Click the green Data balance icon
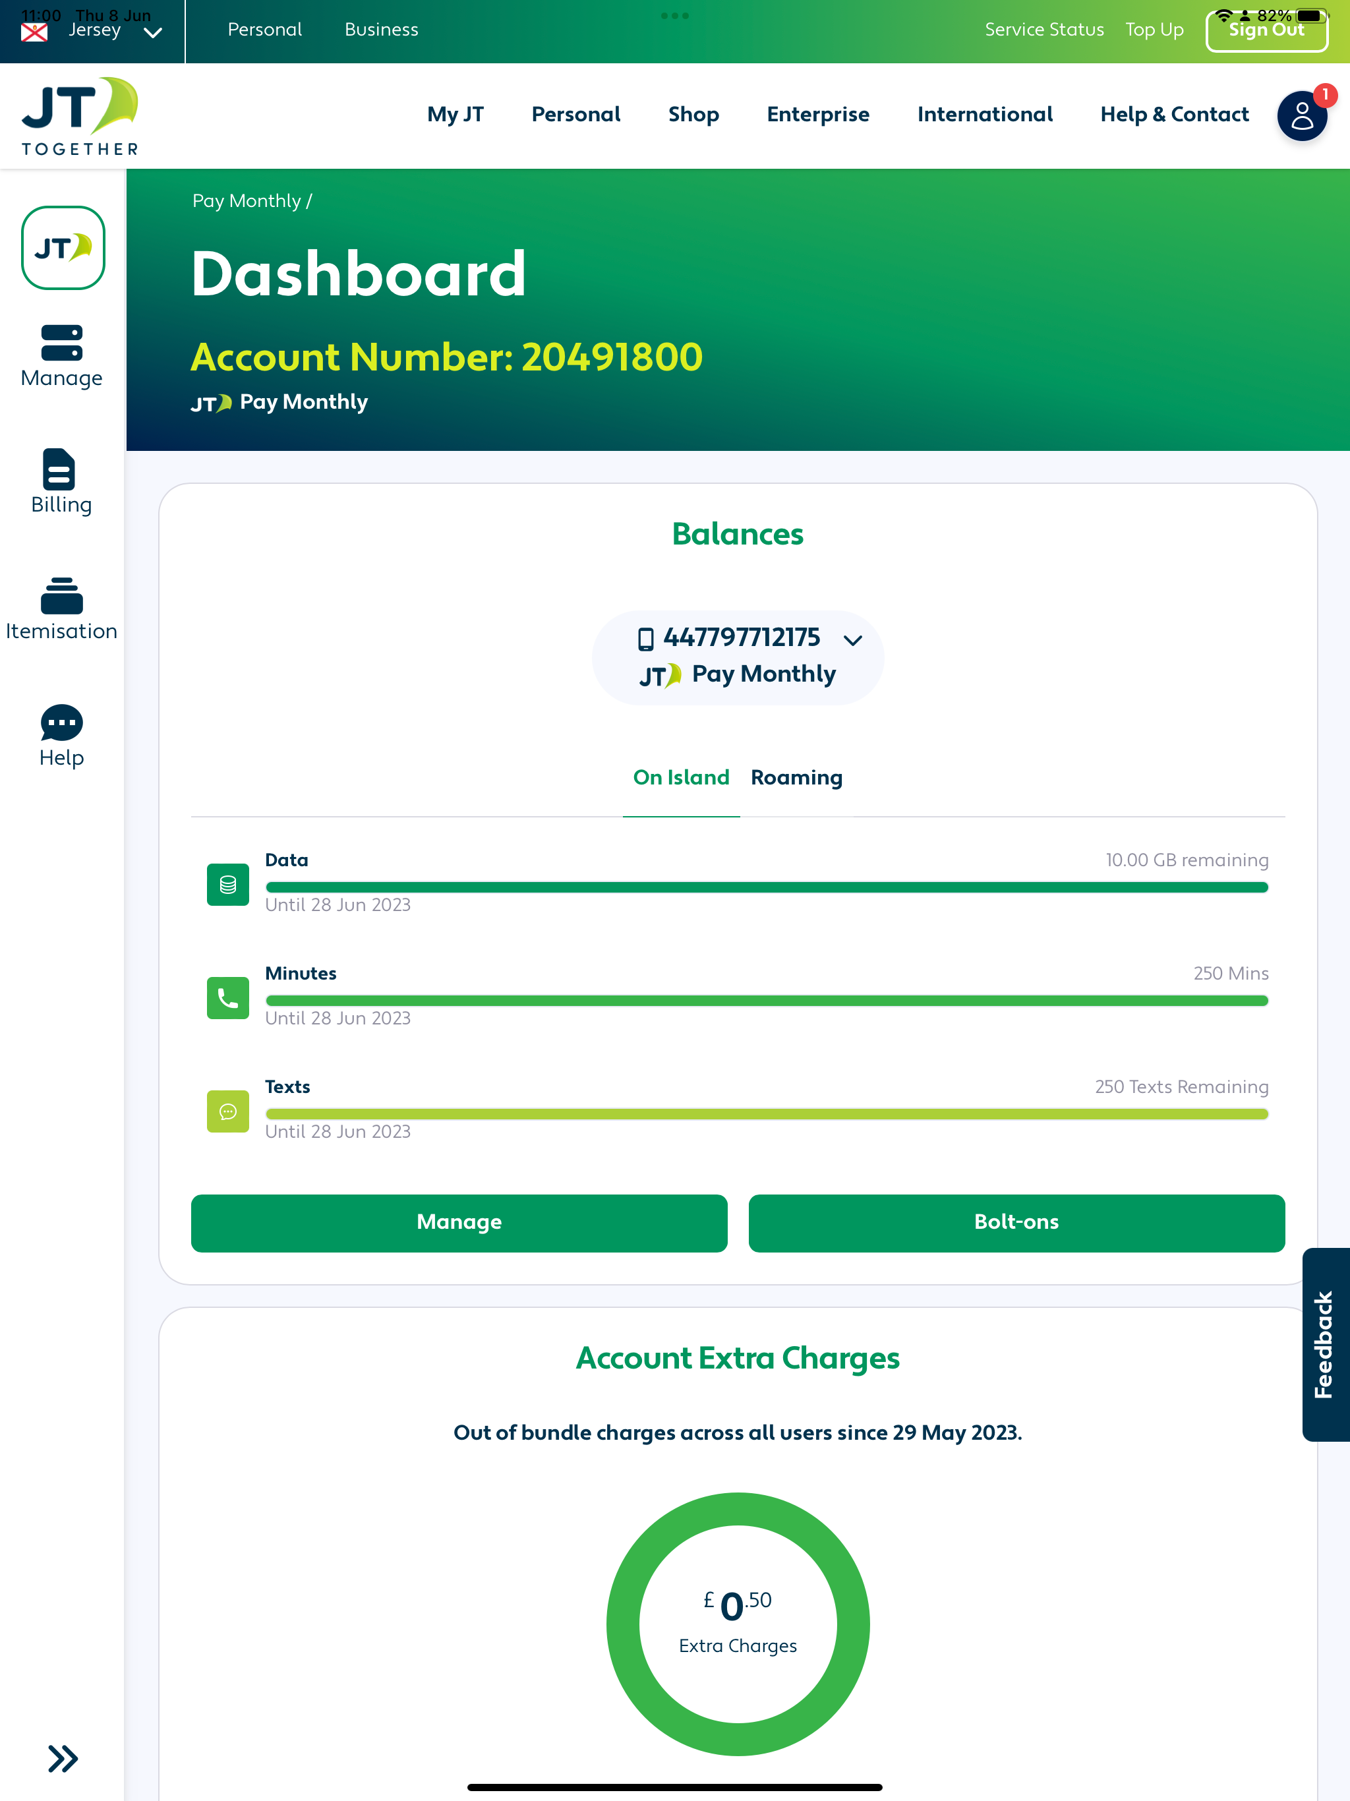1350x1801 pixels. click(x=228, y=884)
